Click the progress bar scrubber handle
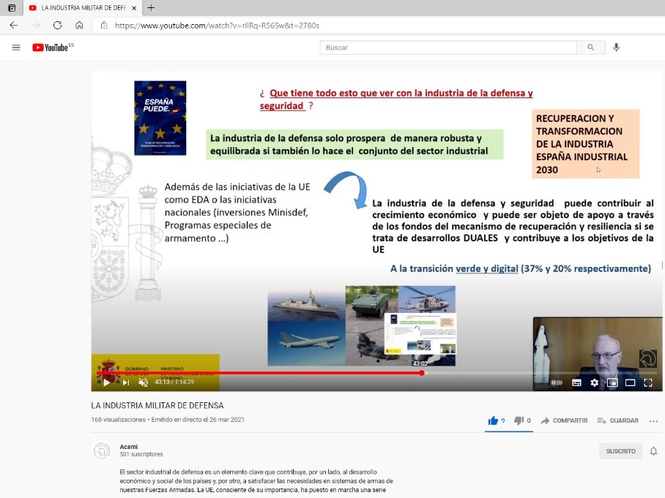Image resolution: width=665 pixels, height=498 pixels. coord(422,373)
